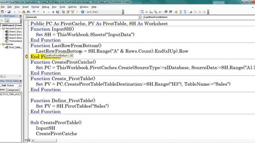The height and width of the screenshot is (143, 255).
Task: Switch to the Alphabetic properties tab
Action: pos(3,90)
